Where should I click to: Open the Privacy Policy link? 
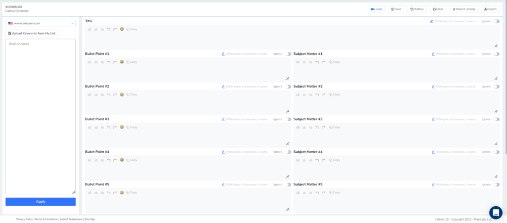[24, 219]
